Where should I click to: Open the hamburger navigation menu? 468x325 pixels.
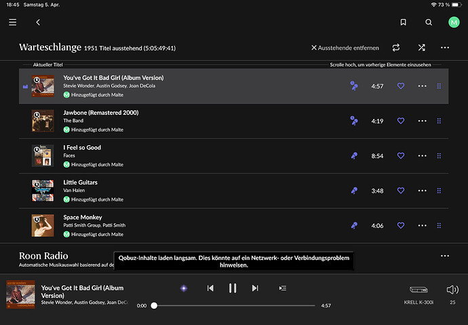(x=12, y=22)
